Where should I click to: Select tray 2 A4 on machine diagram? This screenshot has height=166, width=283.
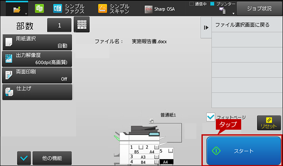tap(152, 150)
